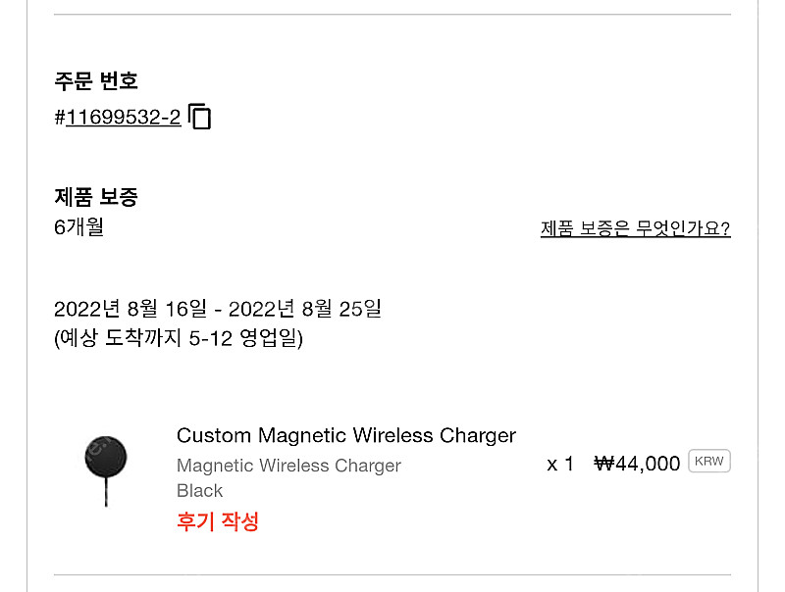Screen dimensions: 785x592
Task: Select the 주문 번호 section heading
Action: [96, 82]
